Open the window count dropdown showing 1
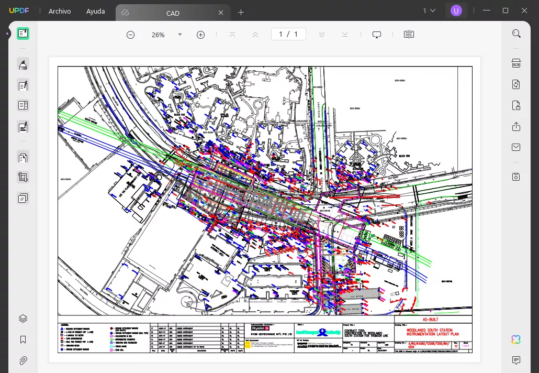This screenshot has height=373, width=539. (x=429, y=10)
